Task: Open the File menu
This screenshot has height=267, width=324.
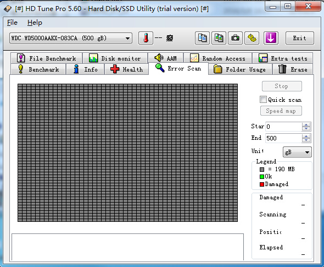Action: [x=12, y=23]
